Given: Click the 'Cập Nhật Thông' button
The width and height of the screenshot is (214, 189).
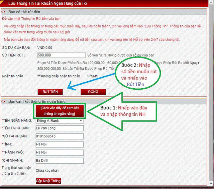Looking at the screenshot, I should pyautogui.click(x=48, y=181).
